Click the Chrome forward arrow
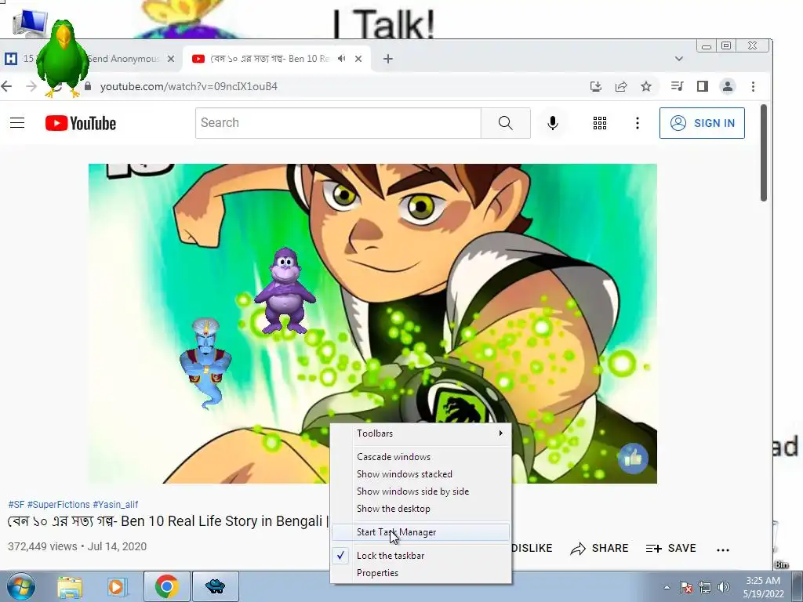Screen dimensions: 803x602 pyautogui.click(x=31, y=86)
